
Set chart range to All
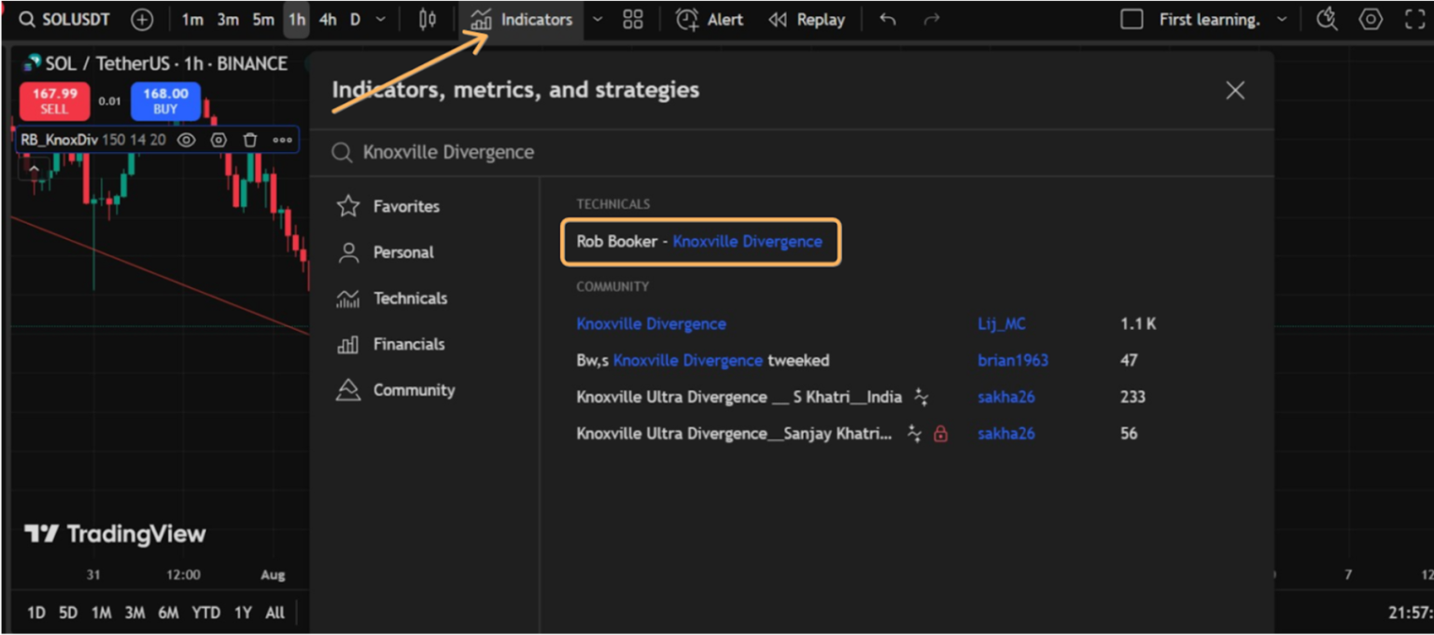[274, 613]
